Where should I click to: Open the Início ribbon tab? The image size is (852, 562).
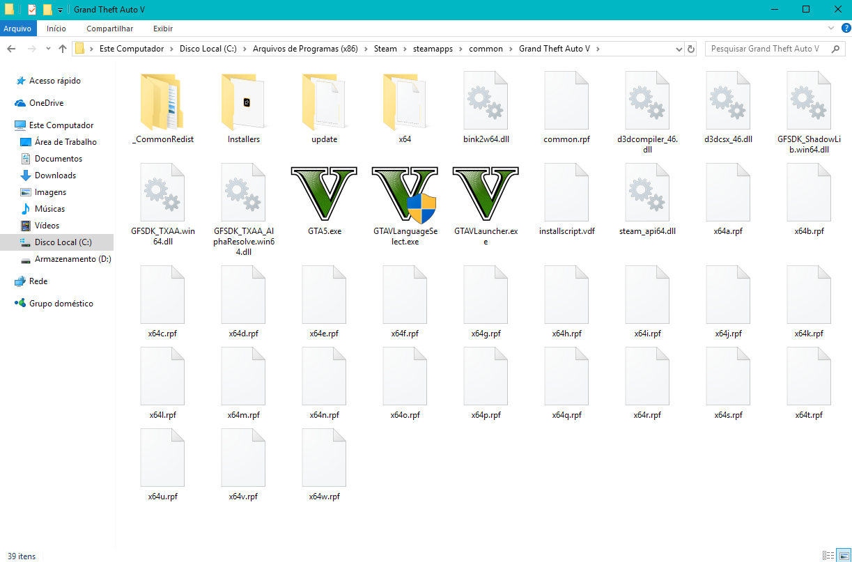56,29
